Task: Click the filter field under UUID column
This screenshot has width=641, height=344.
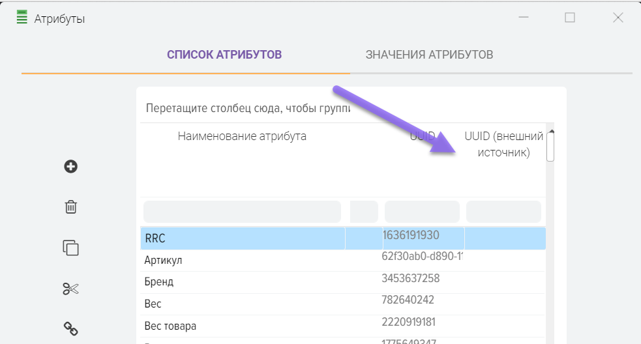Action: pyautogui.click(x=422, y=212)
